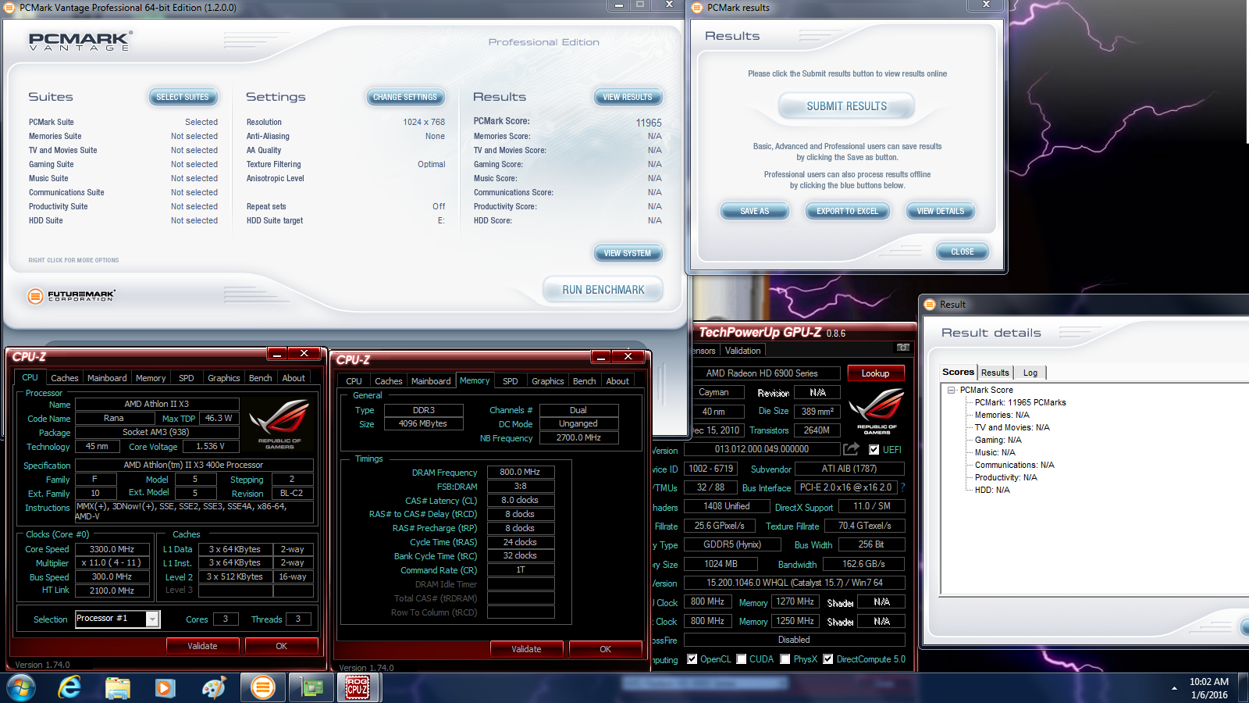Open the Log tab in Result details

pos(1030,373)
